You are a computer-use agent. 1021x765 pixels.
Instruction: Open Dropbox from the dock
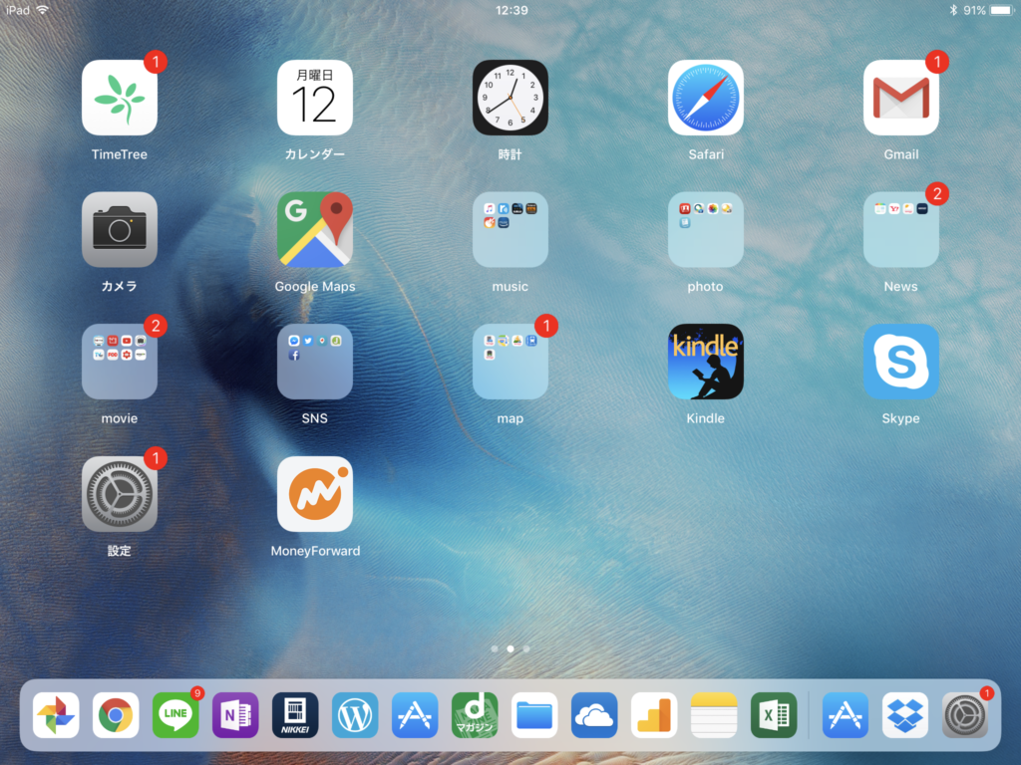coord(905,715)
